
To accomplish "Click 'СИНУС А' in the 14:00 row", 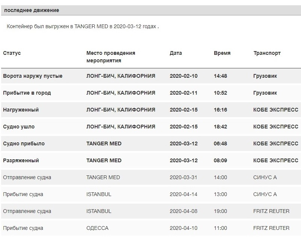I will point(265,177).
